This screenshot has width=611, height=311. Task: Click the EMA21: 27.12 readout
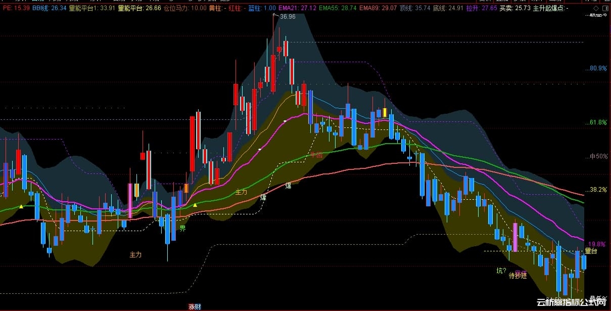coord(298,9)
